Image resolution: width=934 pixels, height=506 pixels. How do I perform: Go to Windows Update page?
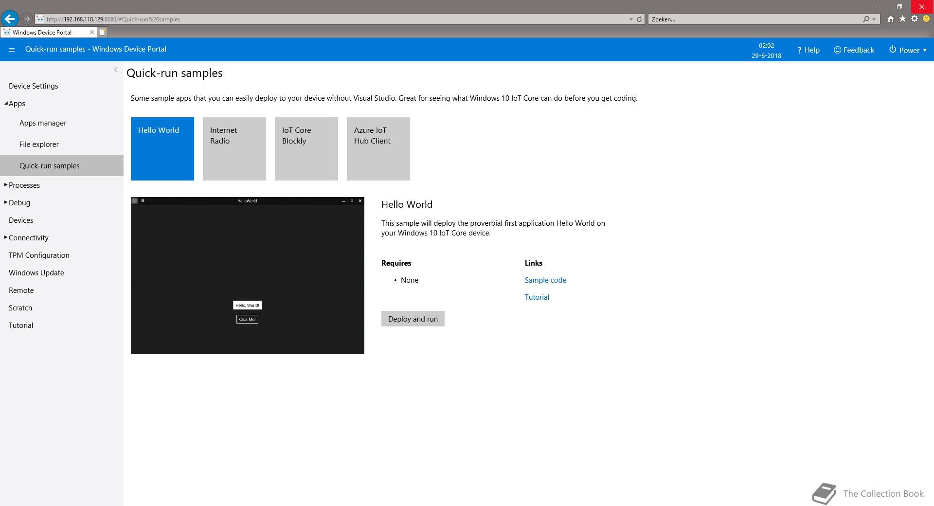coord(36,273)
